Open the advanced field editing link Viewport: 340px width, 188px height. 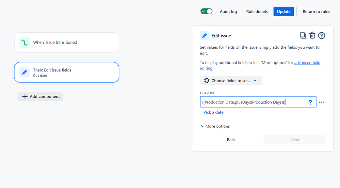pyautogui.click(x=307, y=63)
